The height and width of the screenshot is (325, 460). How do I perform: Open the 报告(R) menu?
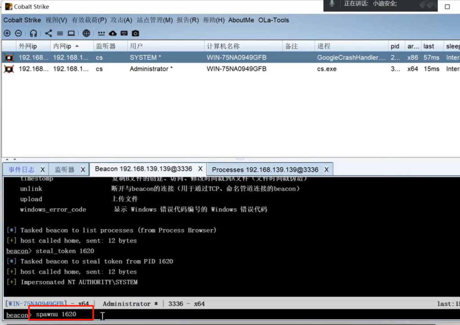click(188, 20)
